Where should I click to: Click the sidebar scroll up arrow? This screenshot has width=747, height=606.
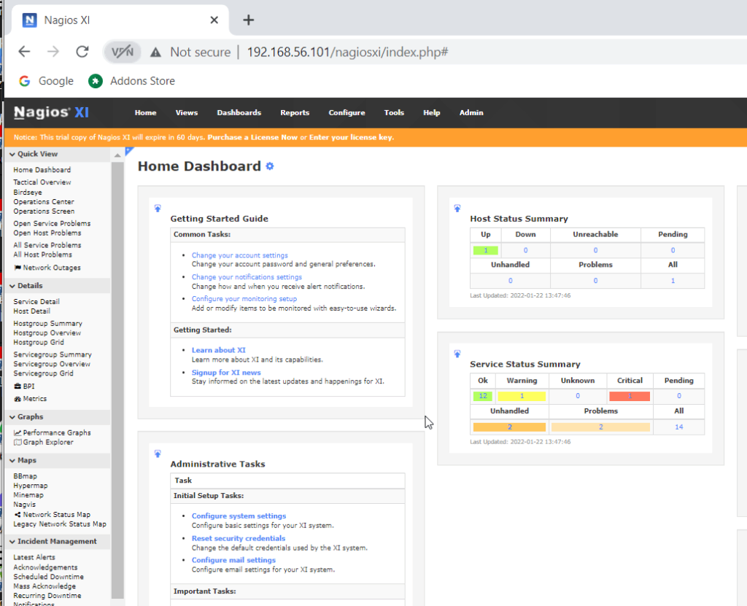point(117,155)
